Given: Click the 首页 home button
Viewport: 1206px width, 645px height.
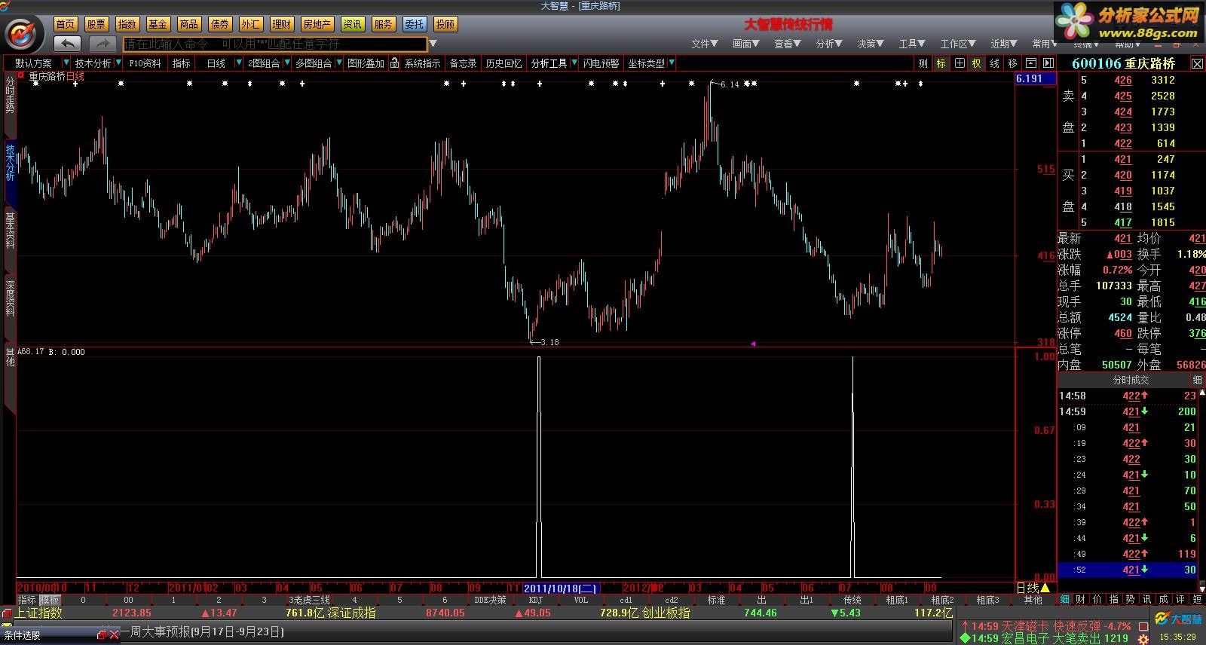Looking at the screenshot, I should tap(66, 24).
